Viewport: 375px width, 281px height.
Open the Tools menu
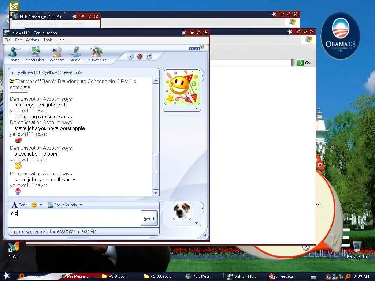[48, 40]
